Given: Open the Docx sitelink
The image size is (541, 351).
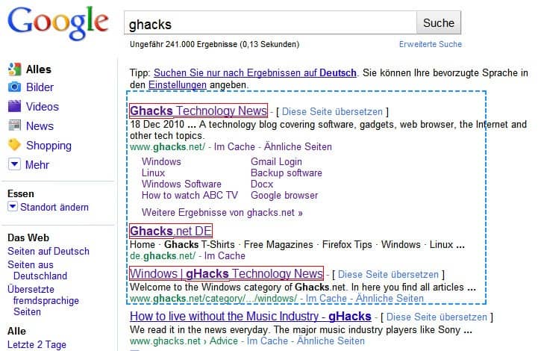Looking at the screenshot, I should point(262,184).
